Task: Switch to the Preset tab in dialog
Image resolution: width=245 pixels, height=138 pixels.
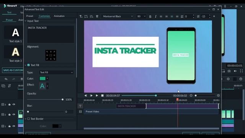Action: [x=30, y=16]
